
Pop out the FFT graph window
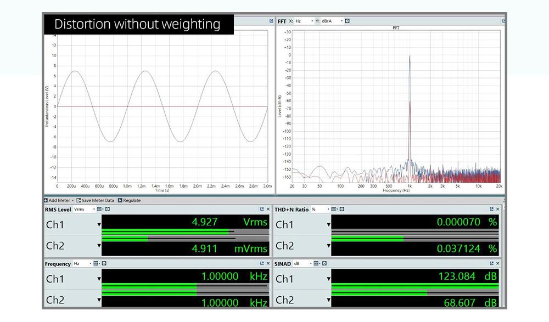(x=504, y=21)
